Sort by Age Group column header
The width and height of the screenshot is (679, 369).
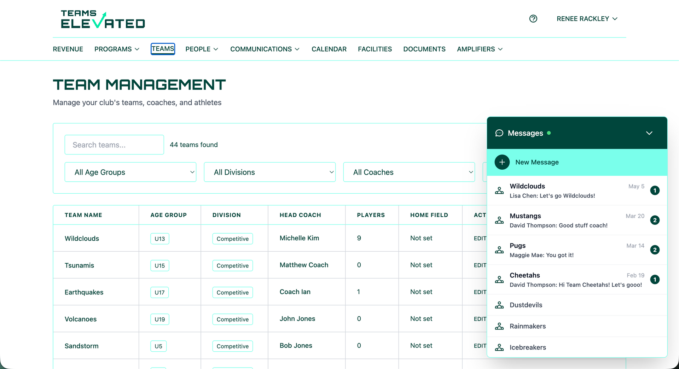[168, 215]
